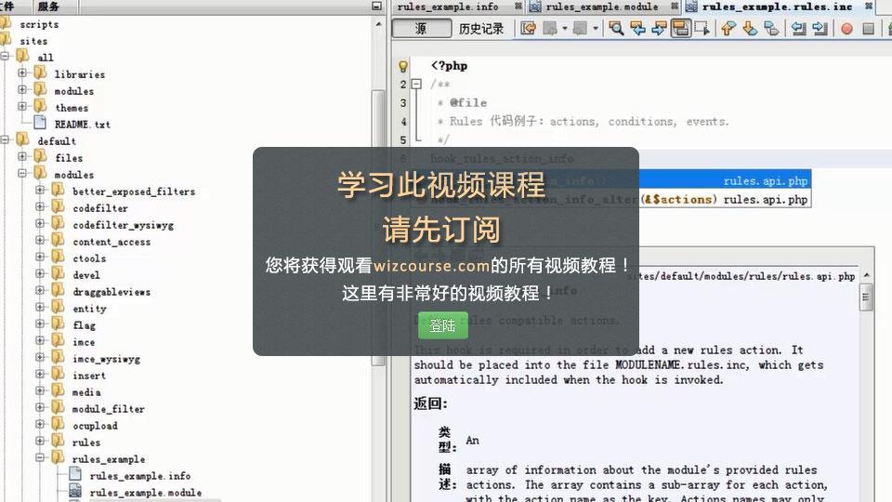Click file tree scrollbar up arrow
The image size is (892, 502).
[378, 24]
